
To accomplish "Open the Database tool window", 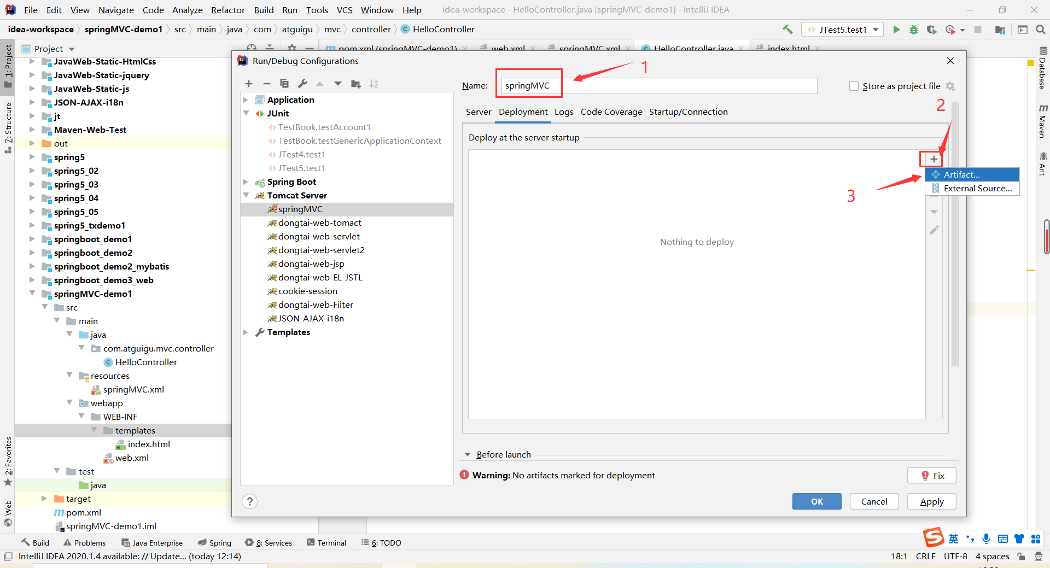I will tap(1042, 68).
